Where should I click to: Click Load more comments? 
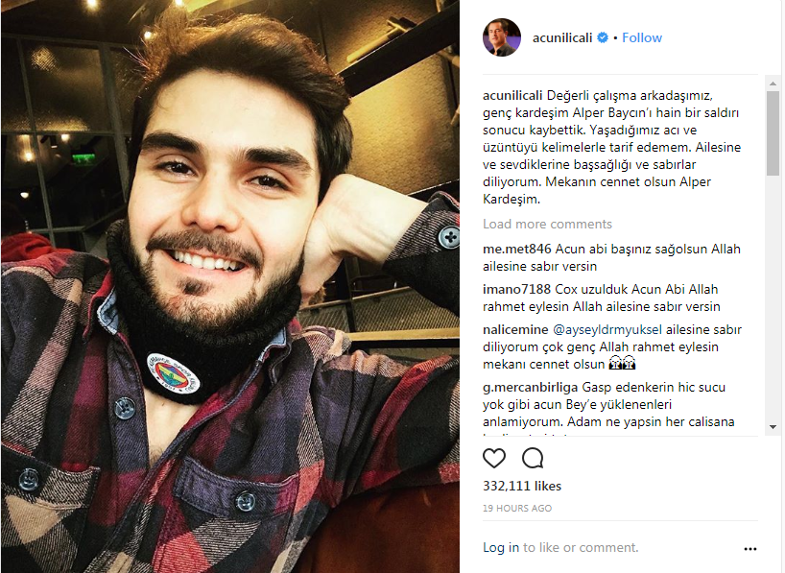(x=547, y=224)
